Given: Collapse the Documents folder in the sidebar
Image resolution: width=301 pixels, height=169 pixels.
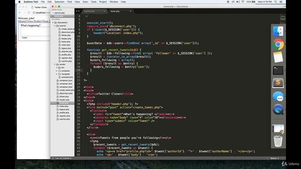Looking at the screenshot, I should [53, 23].
